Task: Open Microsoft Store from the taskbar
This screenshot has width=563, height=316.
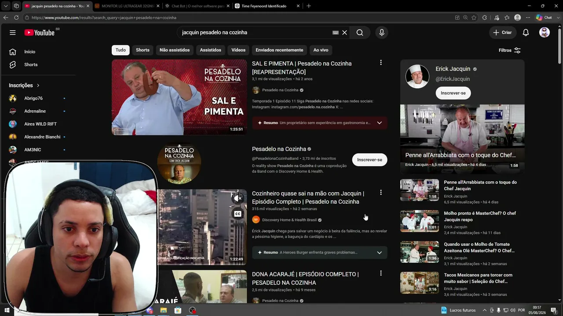Action: click(x=178, y=310)
